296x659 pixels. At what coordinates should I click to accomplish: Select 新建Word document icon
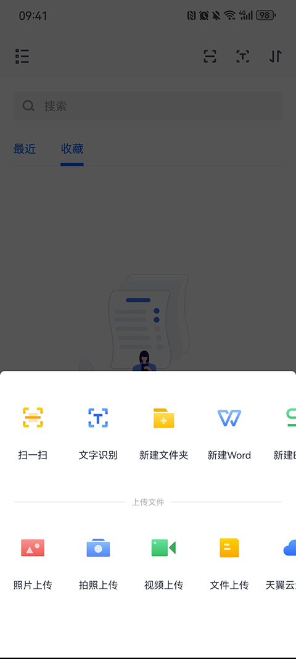click(229, 417)
